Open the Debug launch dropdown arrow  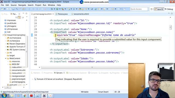pyautogui.click(x=54, y=9)
